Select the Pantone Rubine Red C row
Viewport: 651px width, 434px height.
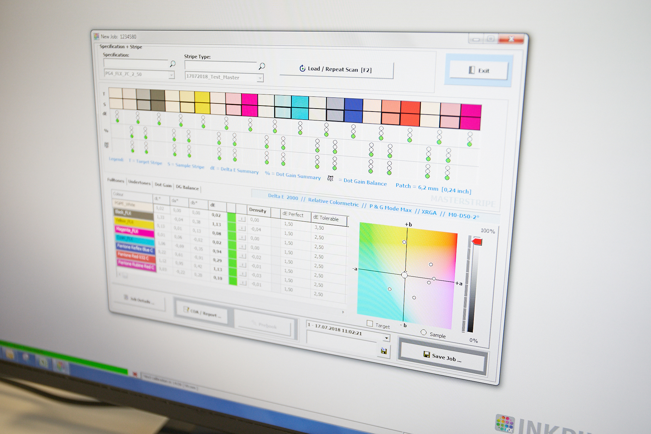(136, 265)
